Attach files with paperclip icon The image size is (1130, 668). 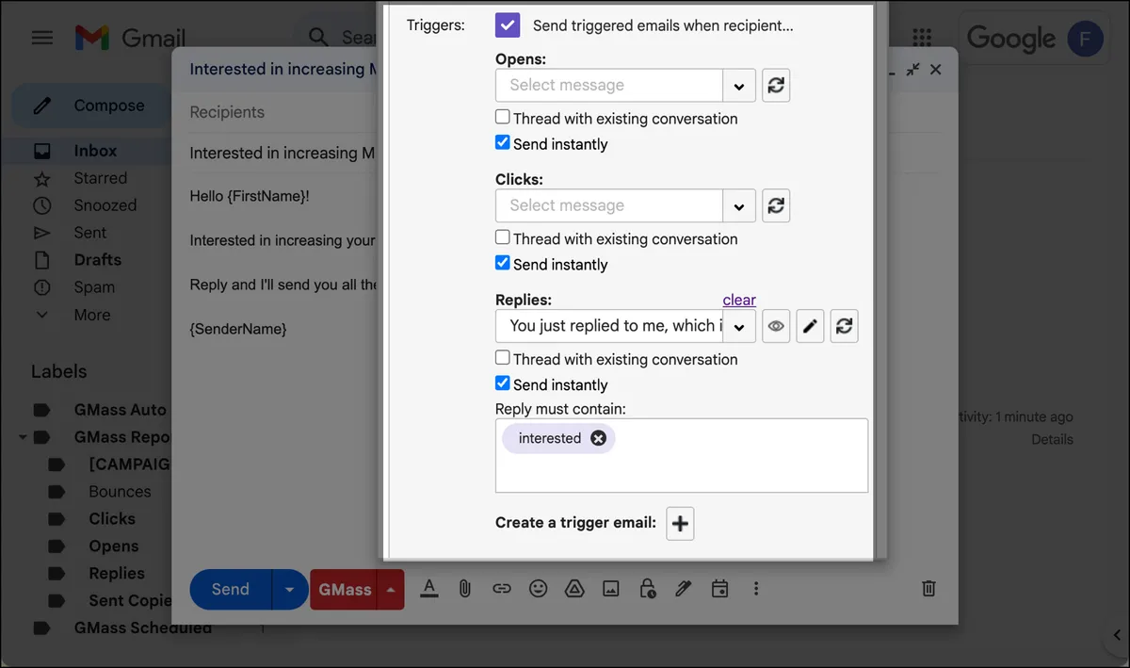point(465,589)
